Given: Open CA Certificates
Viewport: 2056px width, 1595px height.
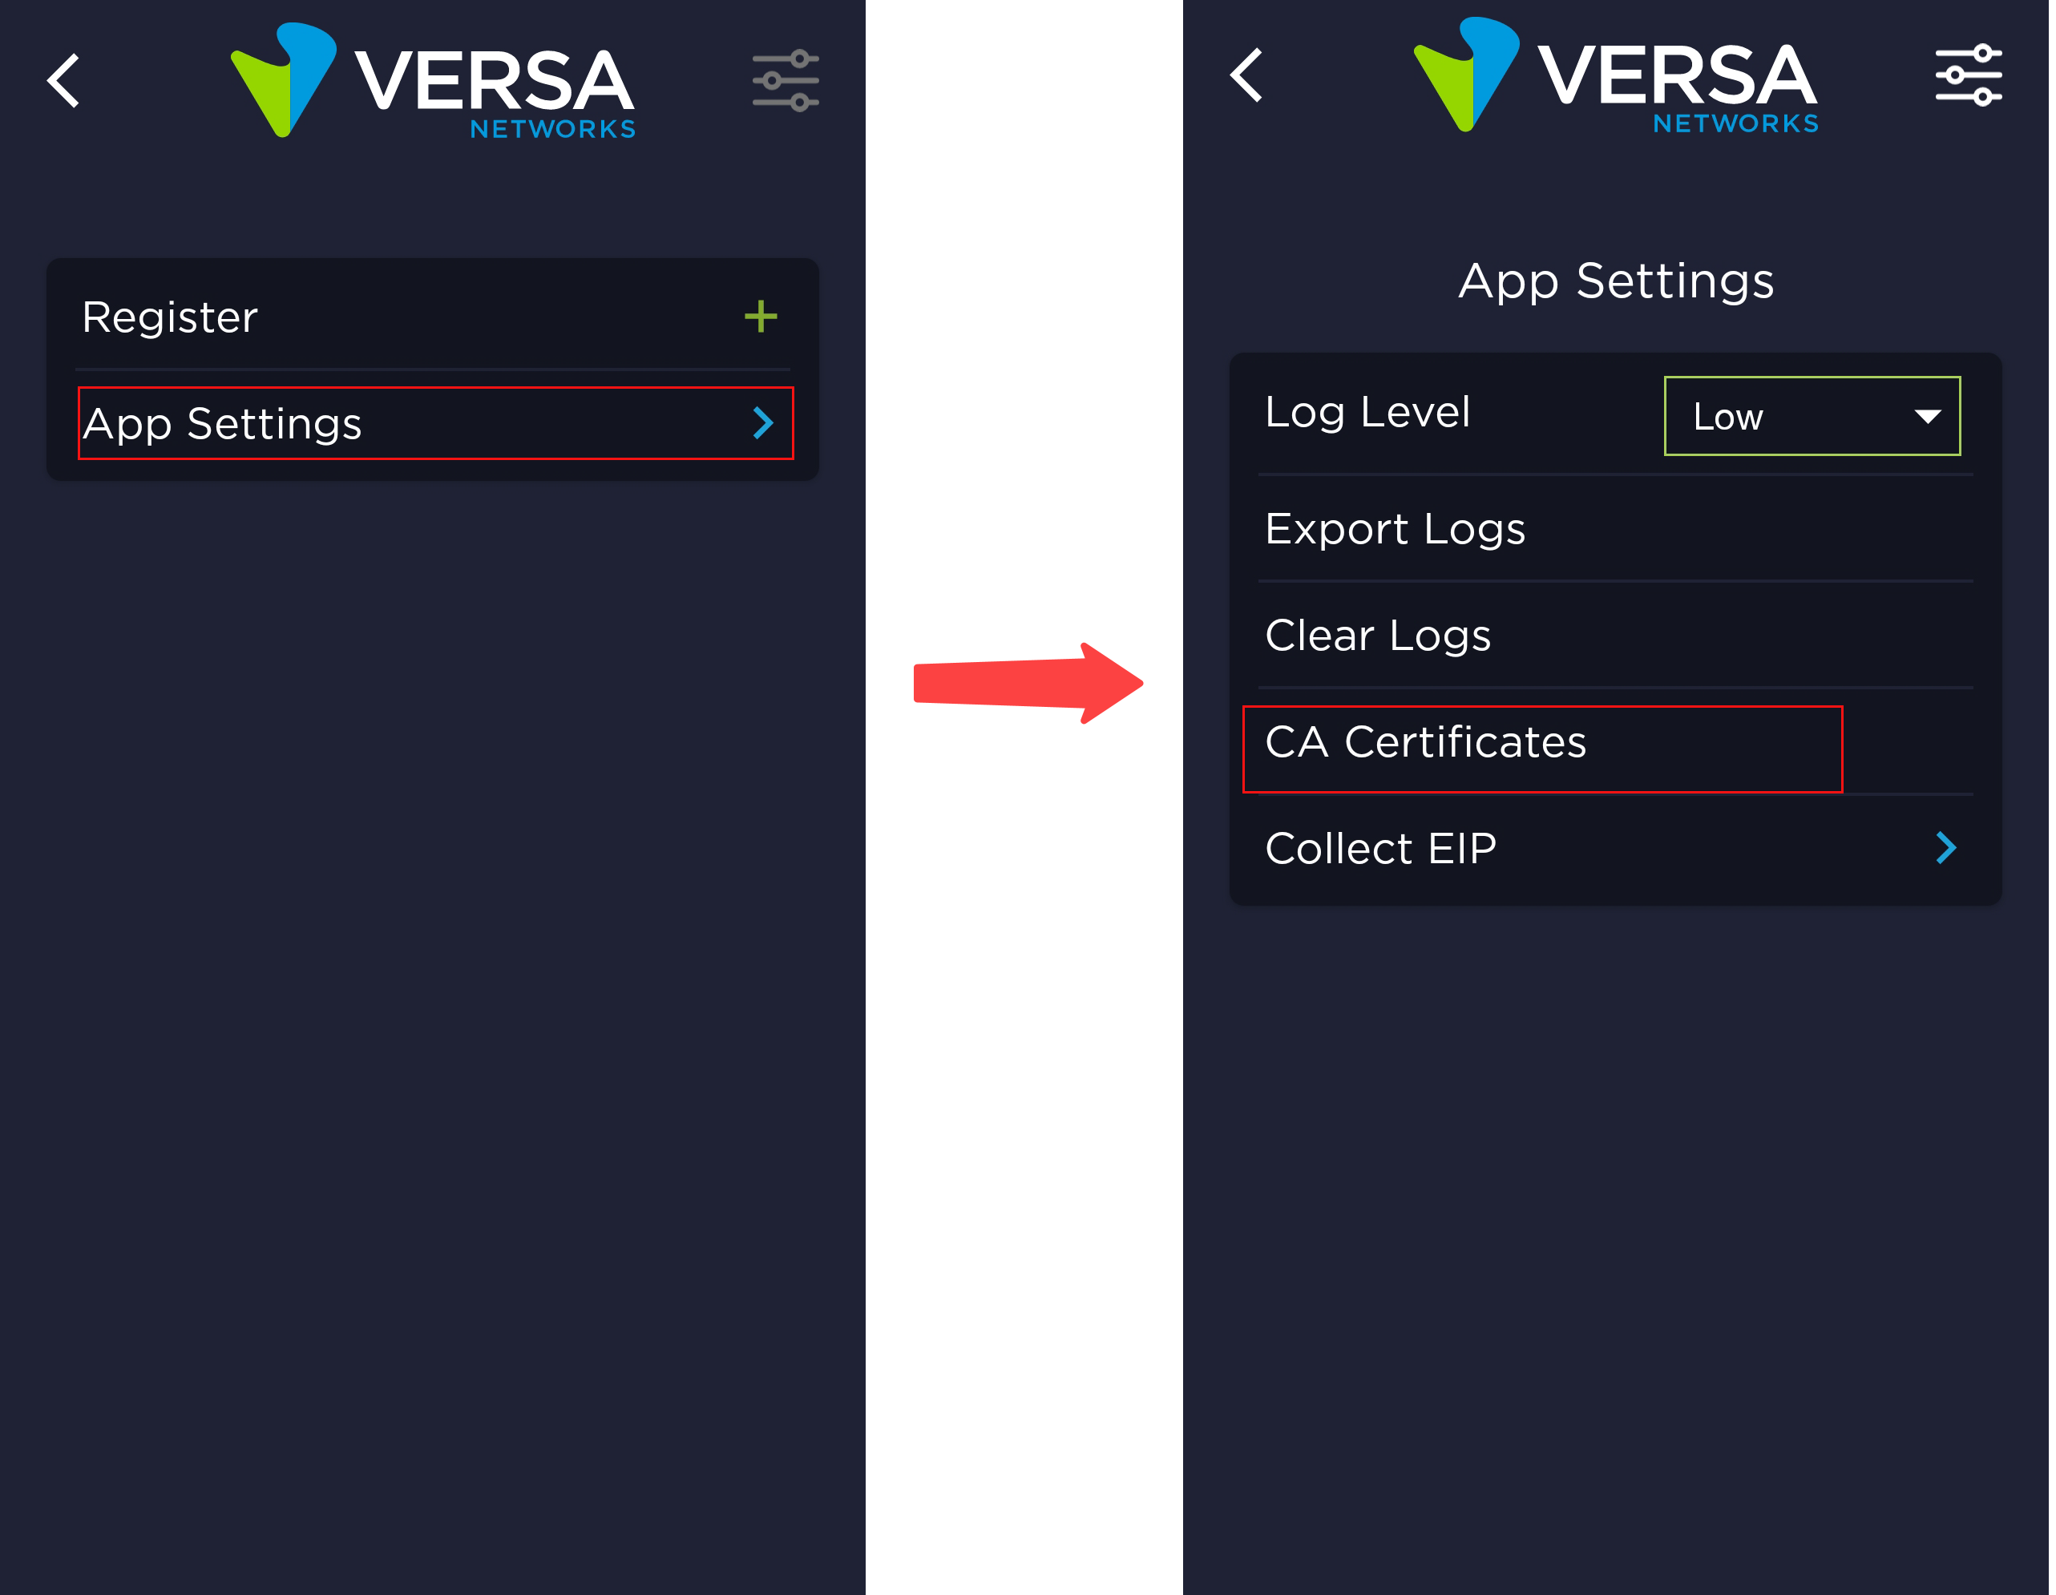Looking at the screenshot, I should click(x=1425, y=743).
